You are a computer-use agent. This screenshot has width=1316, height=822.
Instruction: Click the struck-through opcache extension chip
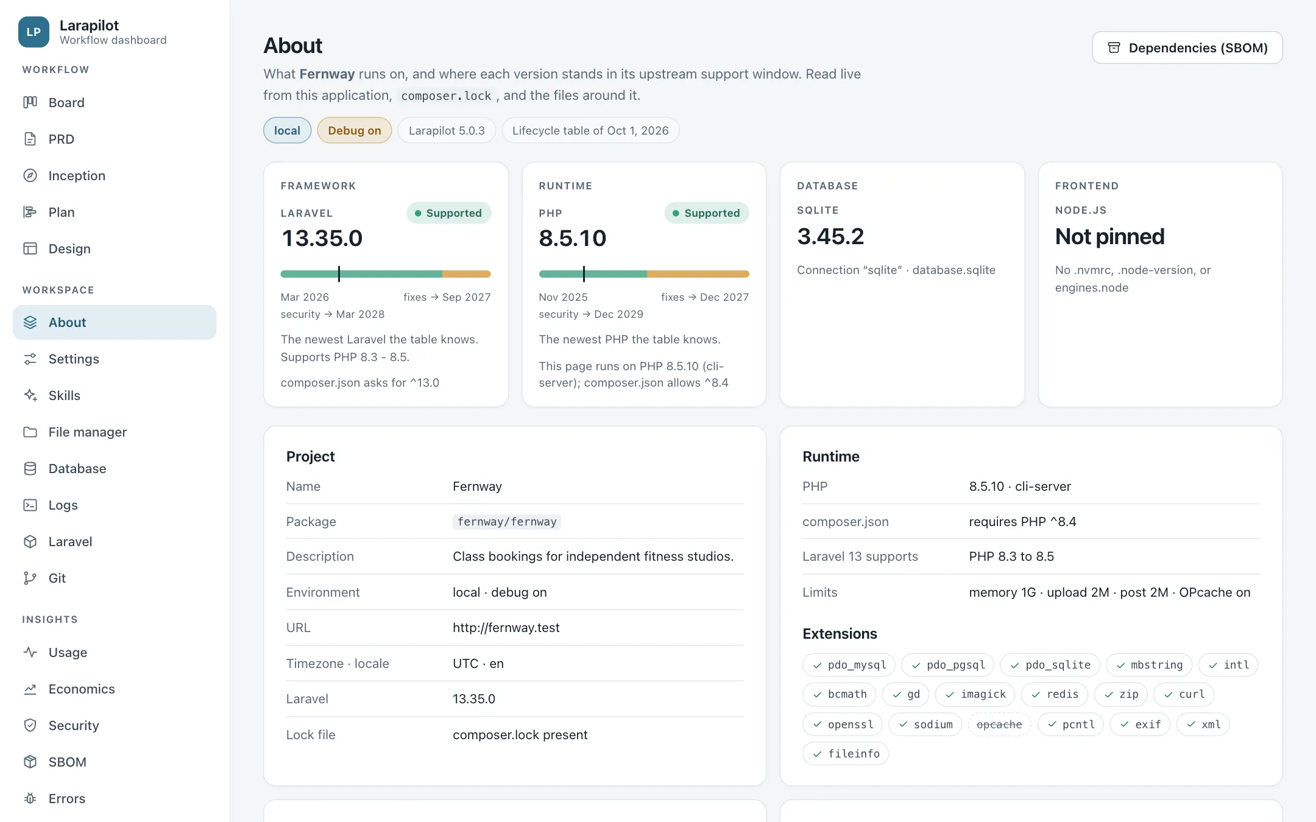[999, 724]
